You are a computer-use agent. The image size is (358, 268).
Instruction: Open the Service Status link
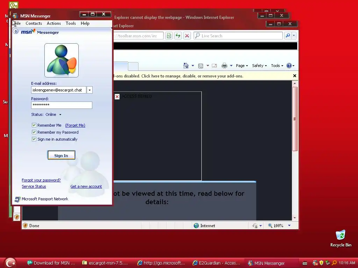[x=34, y=186]
